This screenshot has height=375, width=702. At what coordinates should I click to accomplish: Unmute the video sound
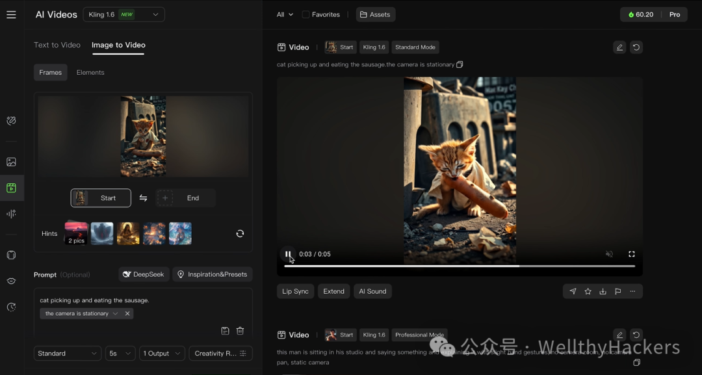point(609,254)
